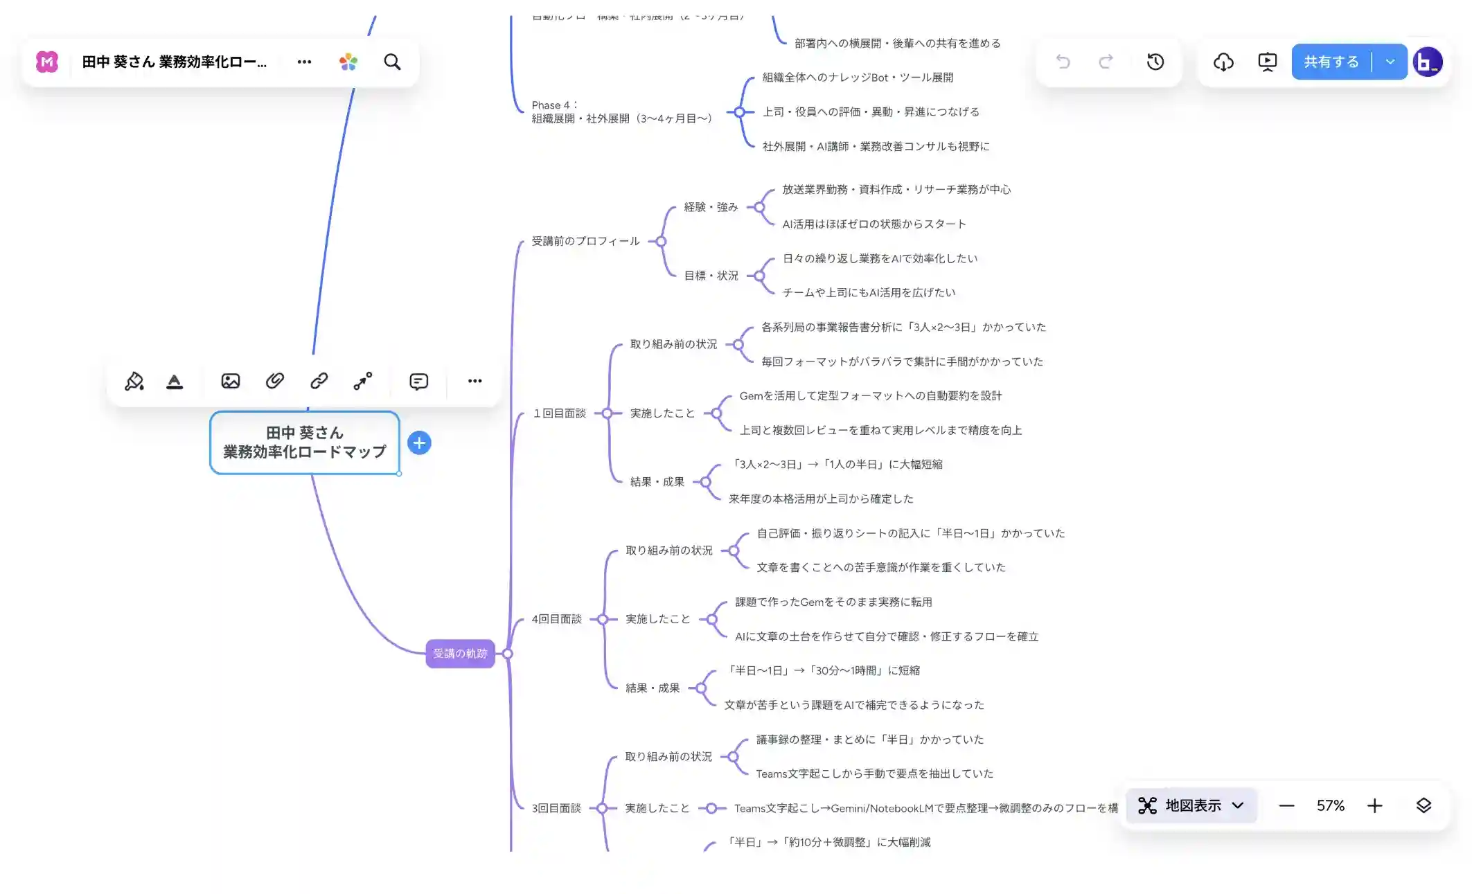The height and width of the screenshot is (894, 1472).
Task: Select the 3回目面談 topic
Action: [x=556, y=808]
